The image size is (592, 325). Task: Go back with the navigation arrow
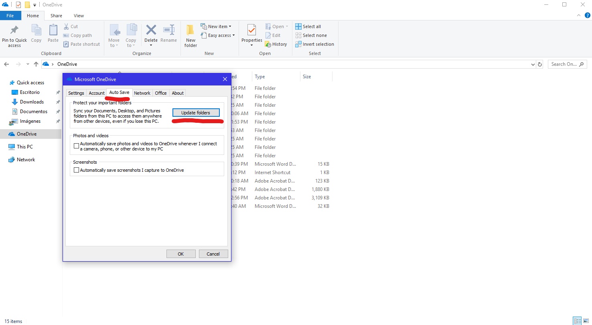pyautogui.click(x=6, y=64)
